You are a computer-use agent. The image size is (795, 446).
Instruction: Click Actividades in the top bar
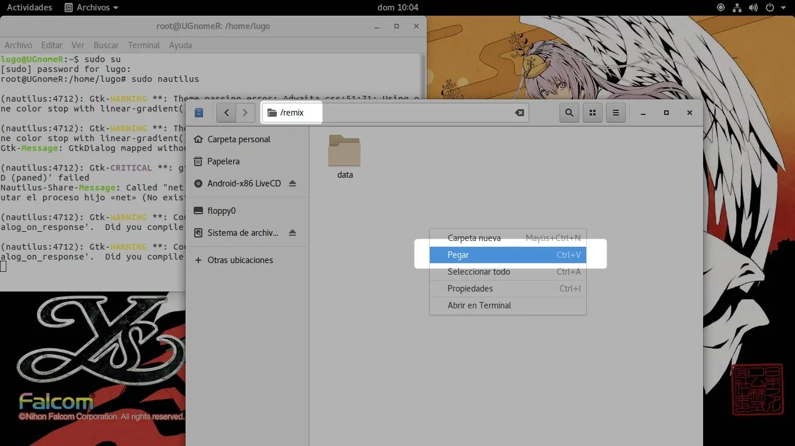[29, 8]
